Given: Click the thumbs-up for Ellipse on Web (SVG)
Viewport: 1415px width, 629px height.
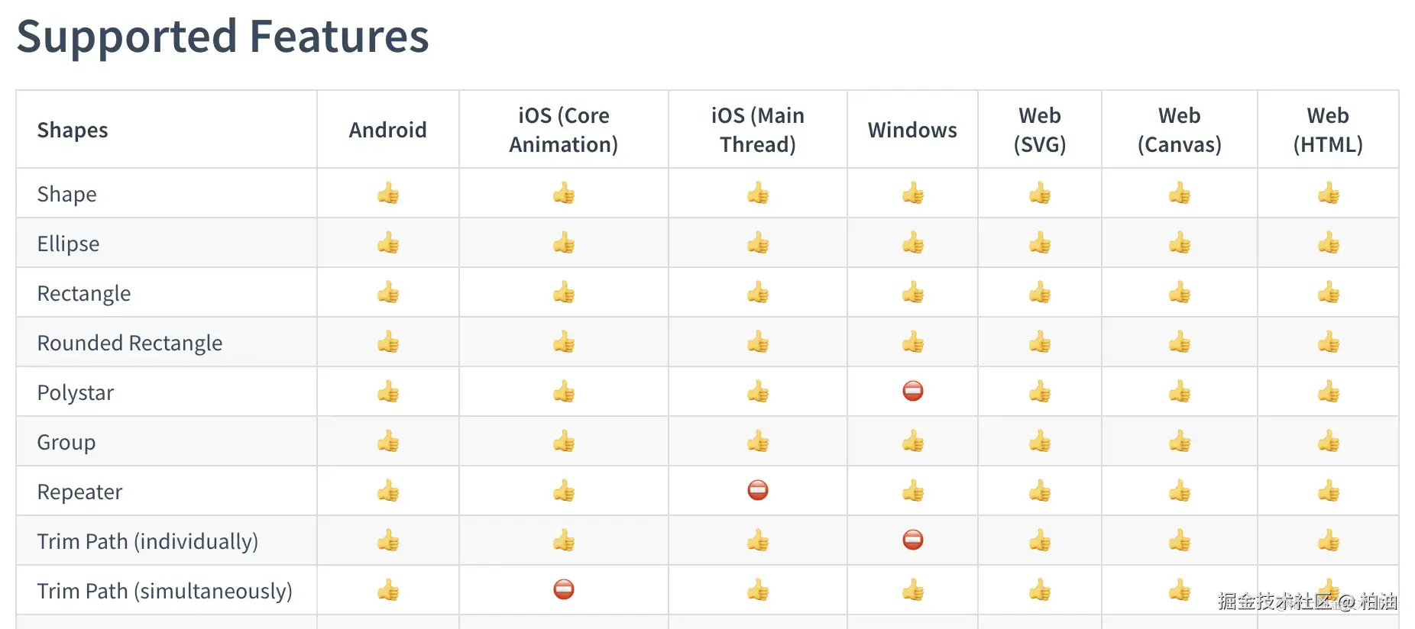Looking at the screenshot, I should click(1039, 244).
